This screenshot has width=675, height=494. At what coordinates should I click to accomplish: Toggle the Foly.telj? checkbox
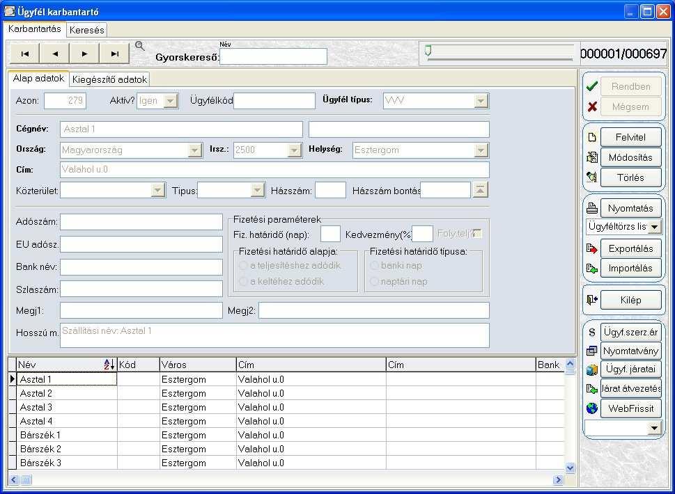(x=477, y=234)
